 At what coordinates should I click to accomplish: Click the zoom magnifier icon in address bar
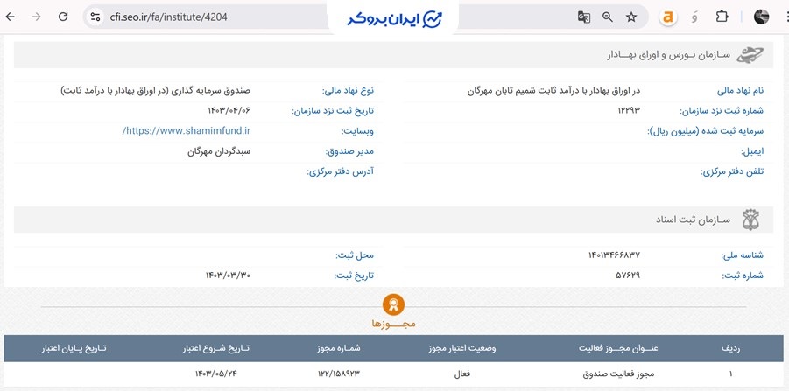[x=608, y=17]
